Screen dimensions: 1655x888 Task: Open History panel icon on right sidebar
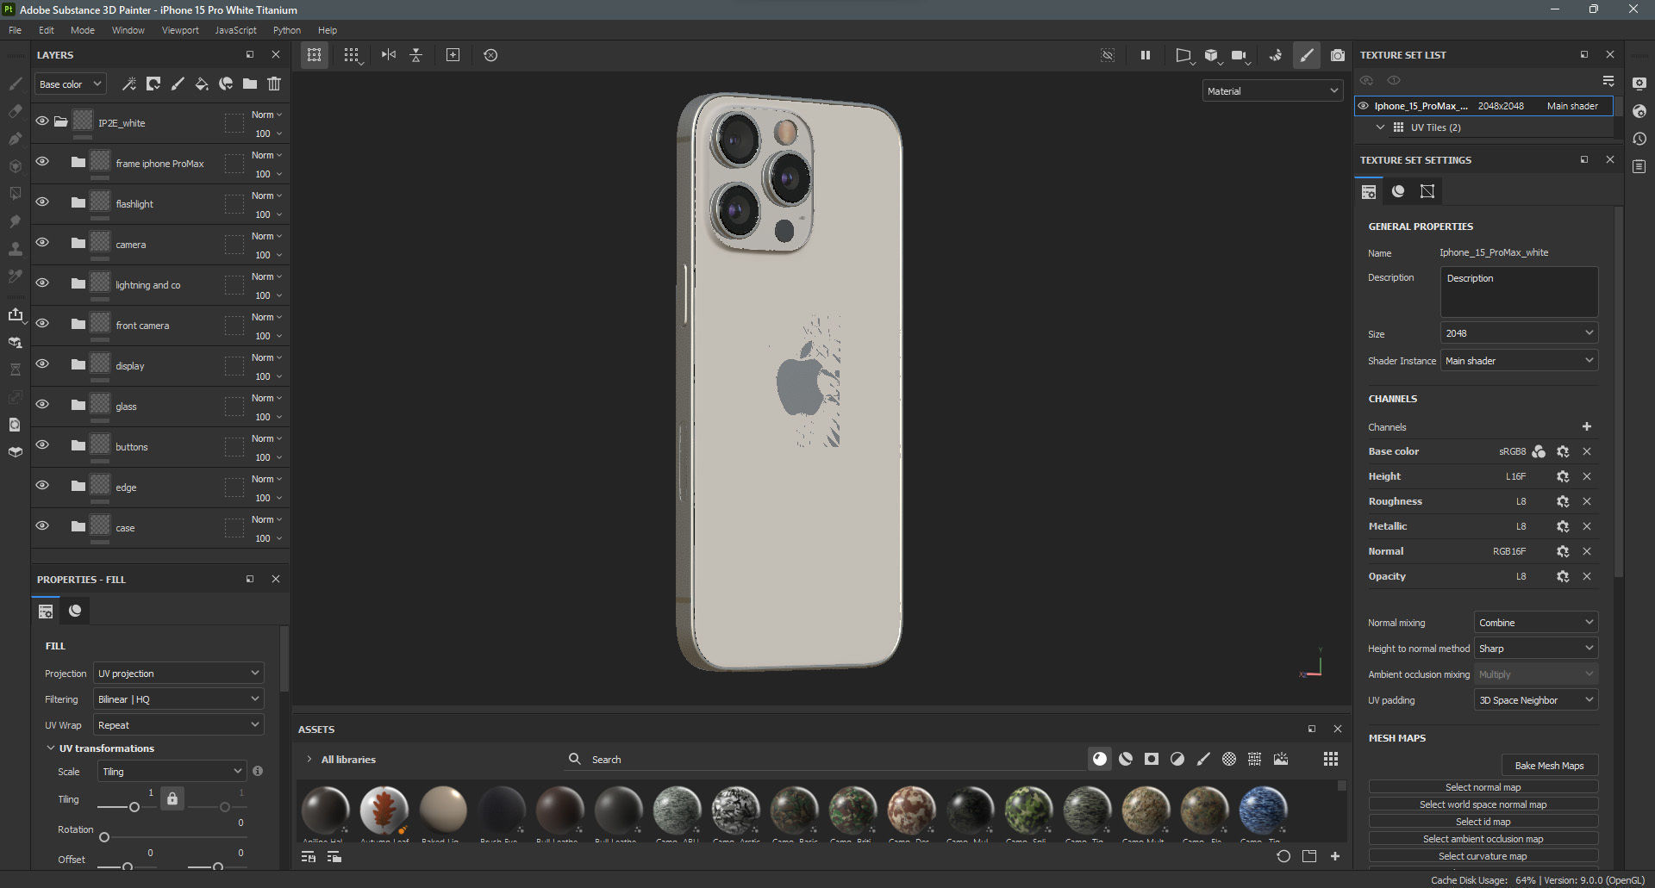click(x=1639, y=139)
